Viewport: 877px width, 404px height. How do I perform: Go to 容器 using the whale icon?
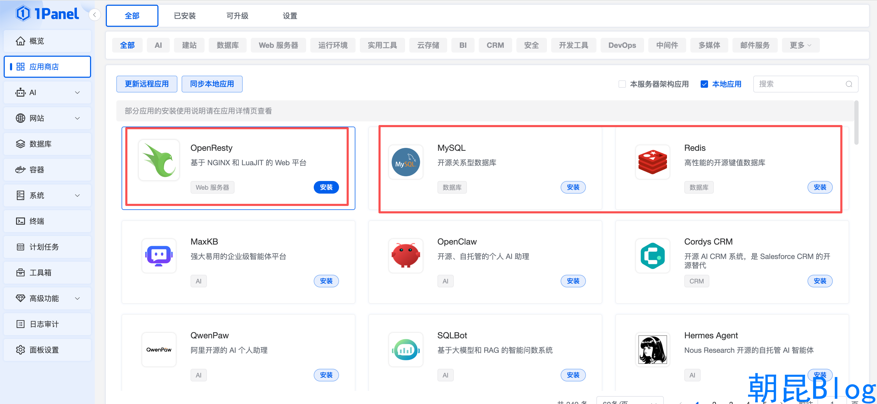tap(21, 169)
